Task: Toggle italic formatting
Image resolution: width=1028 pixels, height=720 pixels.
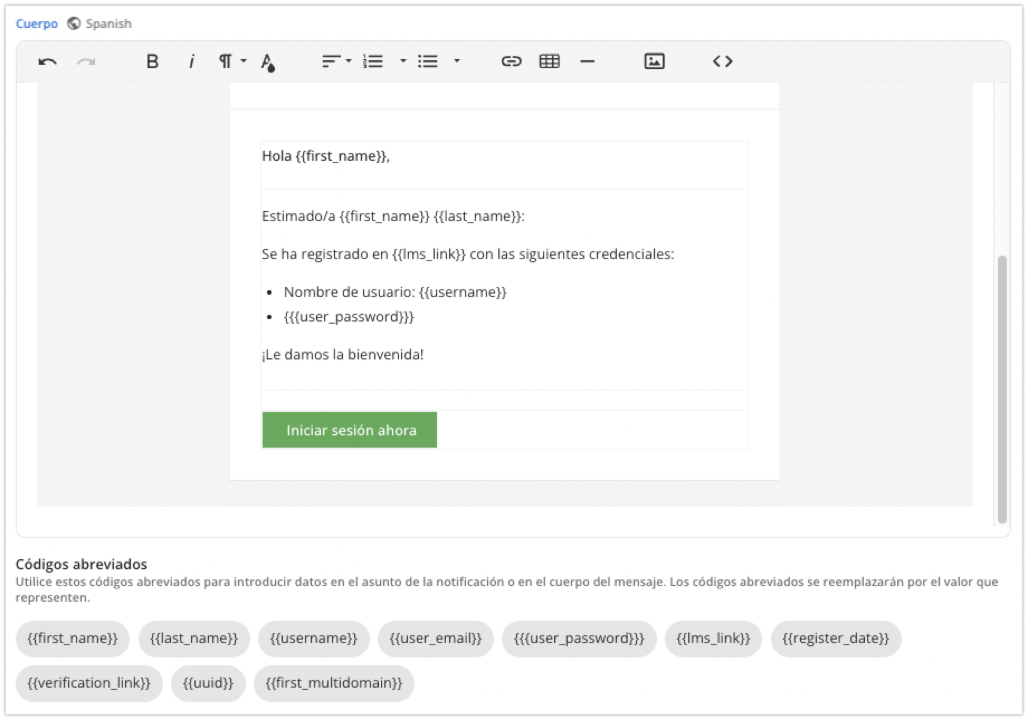Action: point(192,61)
